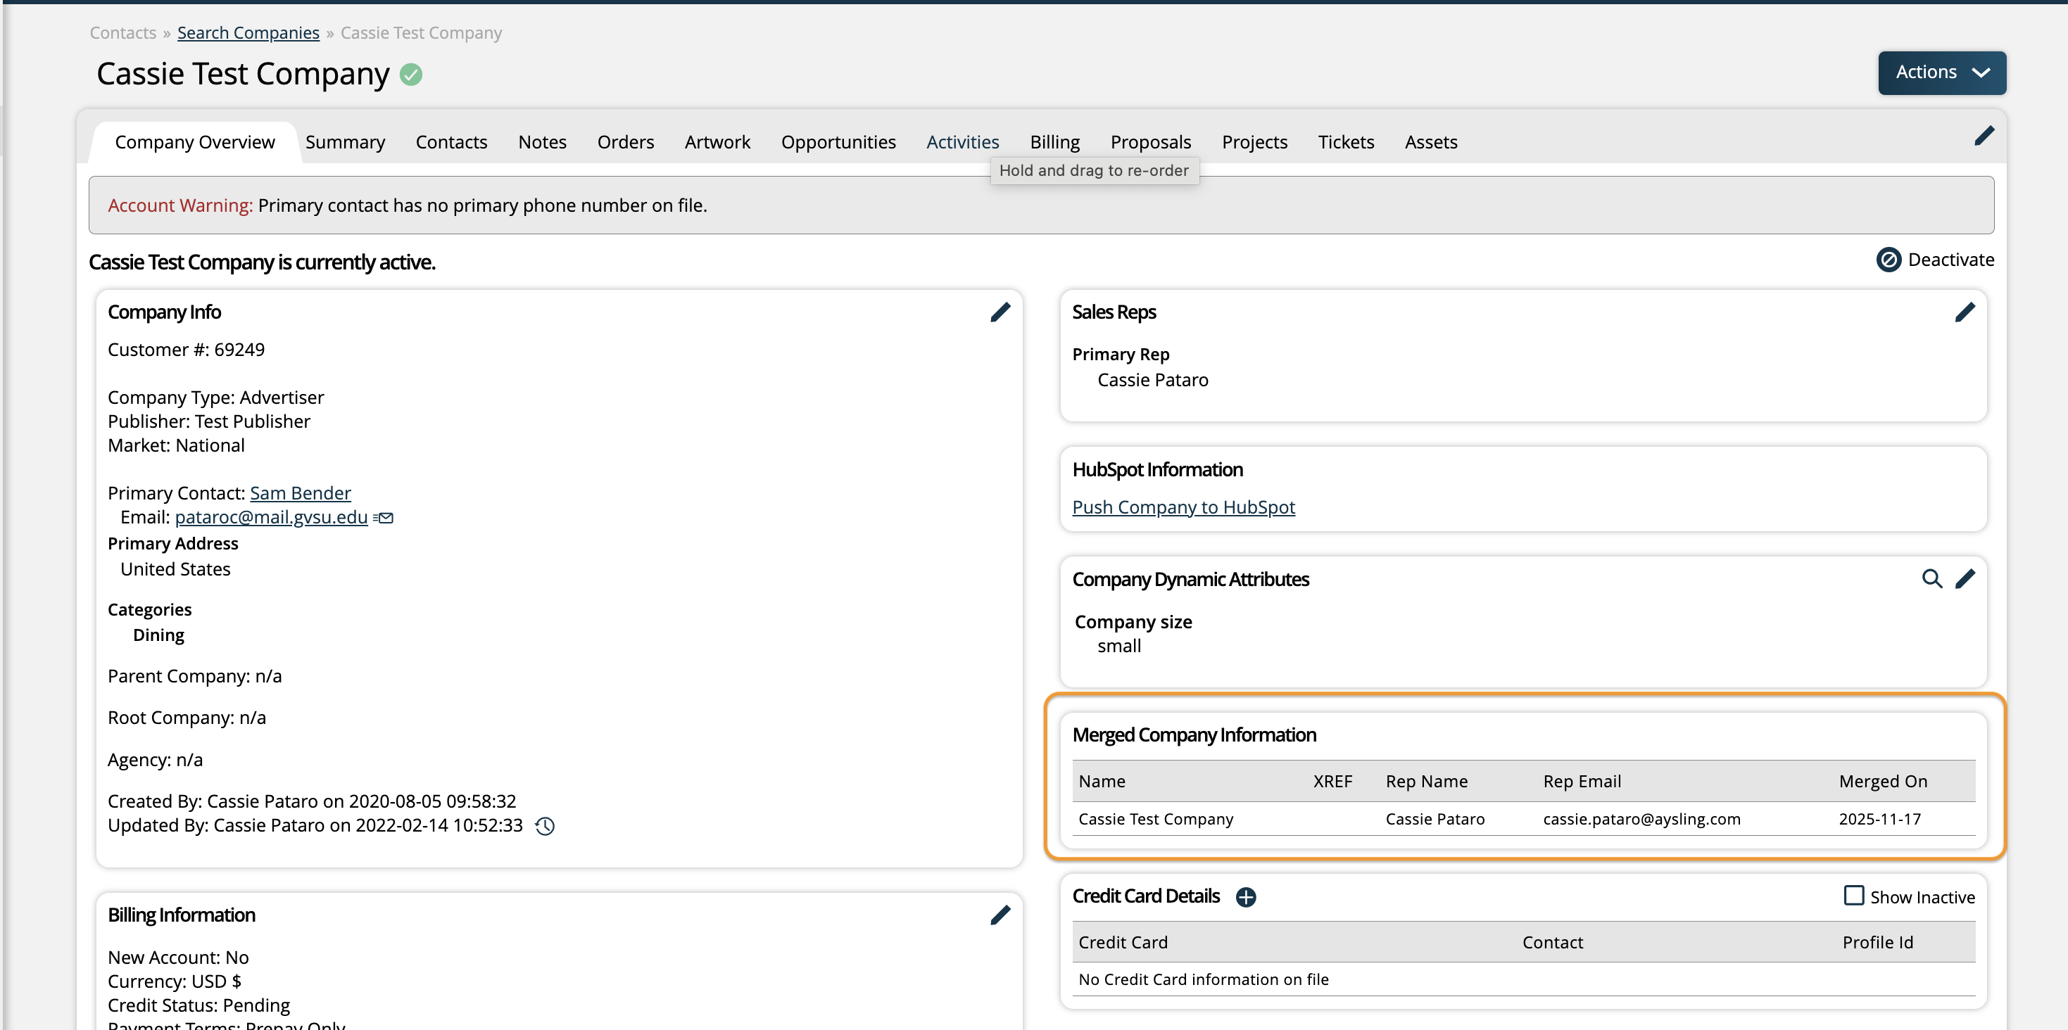2068x1030 pixels.
Task: Go to the Activities tab
Action: (962, 142)
